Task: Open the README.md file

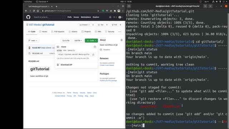Action: 37,53
